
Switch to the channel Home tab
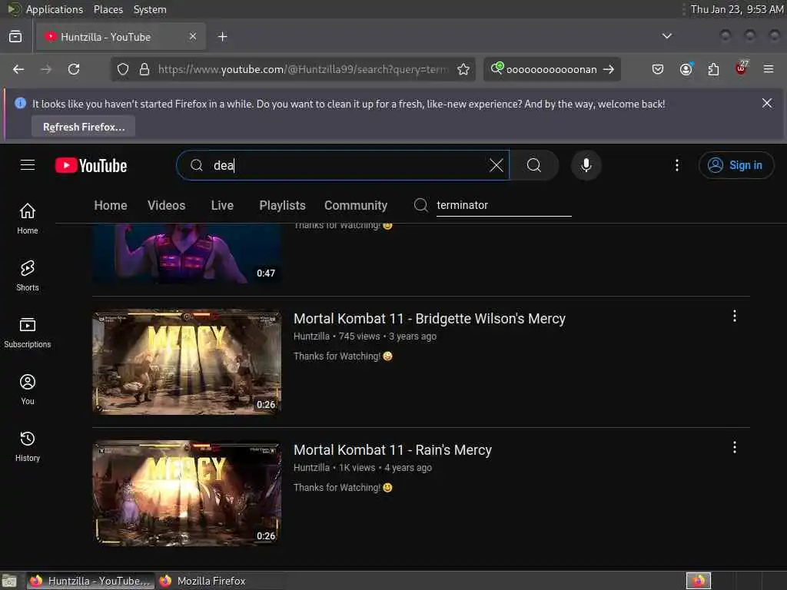coord(111,205)
